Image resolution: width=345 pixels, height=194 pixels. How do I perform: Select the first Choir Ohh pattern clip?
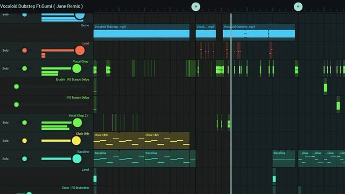pos(119,141)
